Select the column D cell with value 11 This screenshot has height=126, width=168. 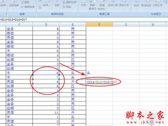[46, 113]
